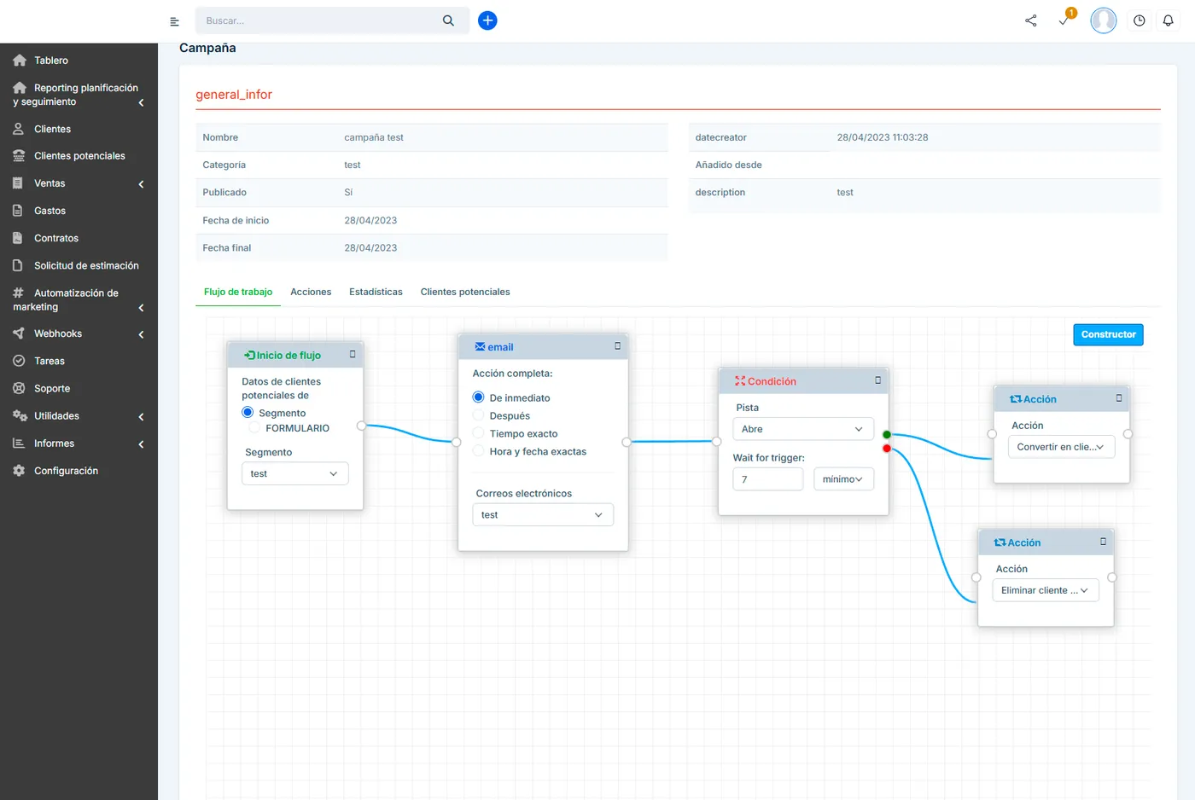Viewport: 1195px width, 800px height.
Task: Click the blue plus quick-create icon
Action: (487, 20)
